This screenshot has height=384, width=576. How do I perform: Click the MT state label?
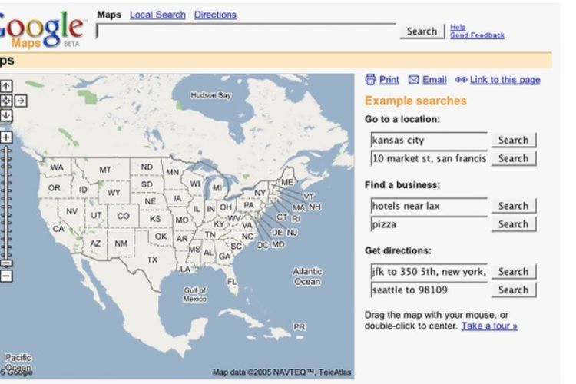(x=104, y=170)
